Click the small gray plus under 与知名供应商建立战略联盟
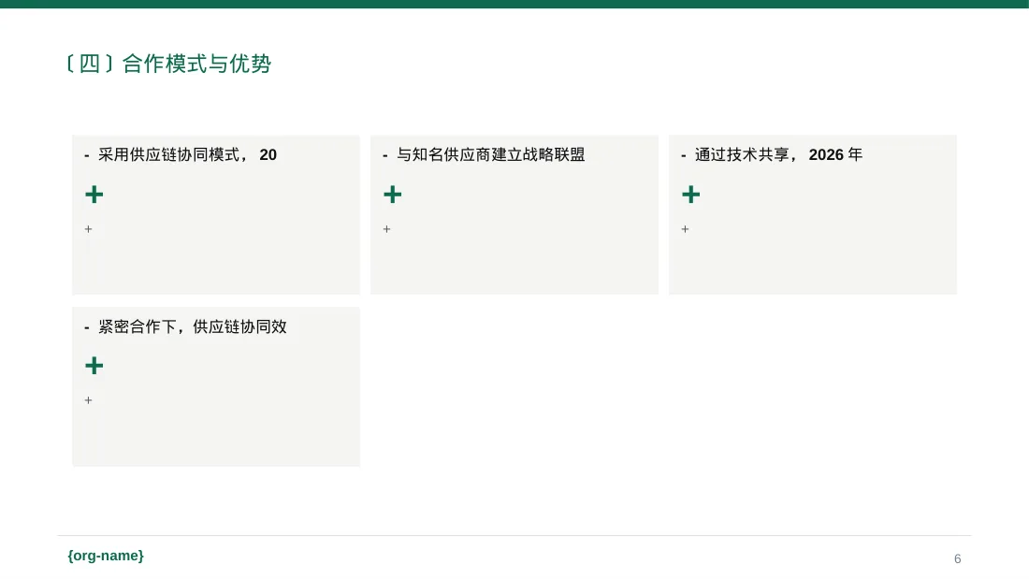 coord(386,229)
